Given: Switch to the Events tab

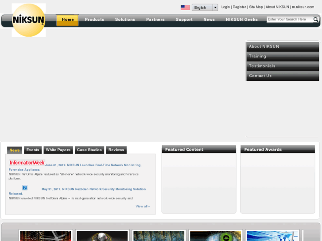Looking at the screenshot, I should coord(33,150).
